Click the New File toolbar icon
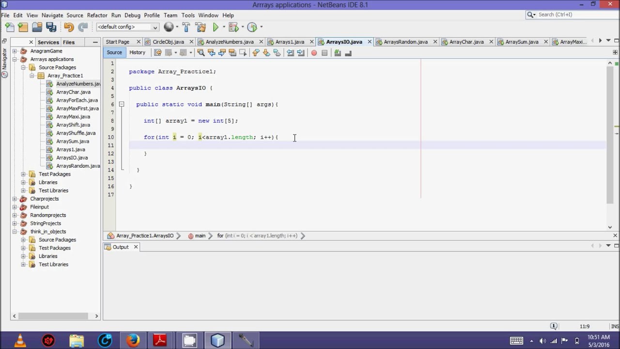Image resolution: width=620 pixels, height=349 pixels. tap(9, 27)
